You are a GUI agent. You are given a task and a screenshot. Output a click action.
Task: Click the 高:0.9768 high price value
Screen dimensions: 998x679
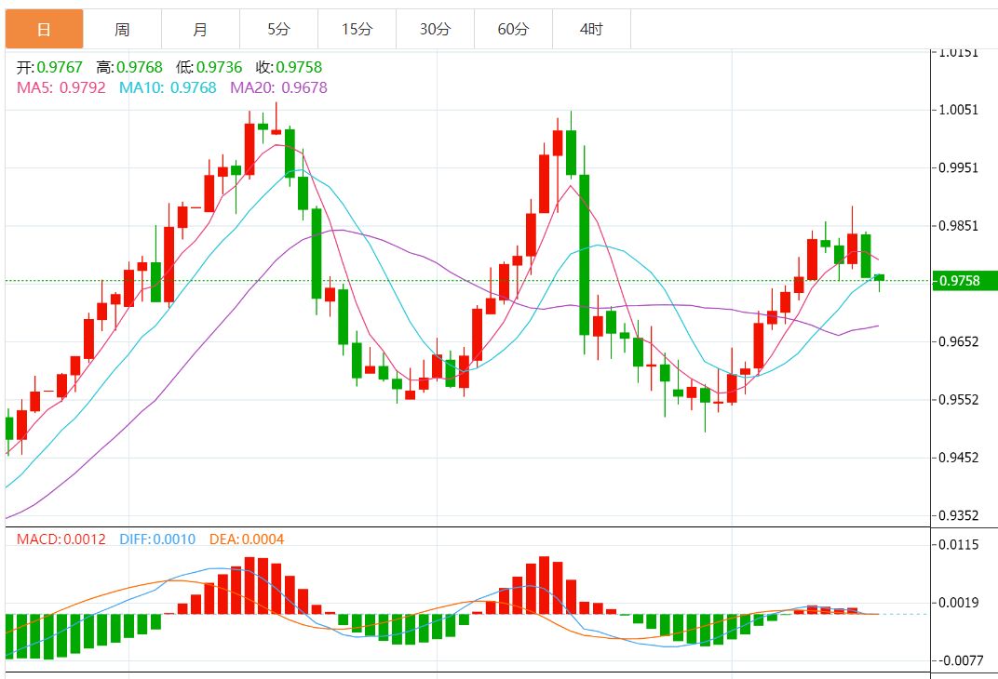pyautogui.click(x=129, y=67)
